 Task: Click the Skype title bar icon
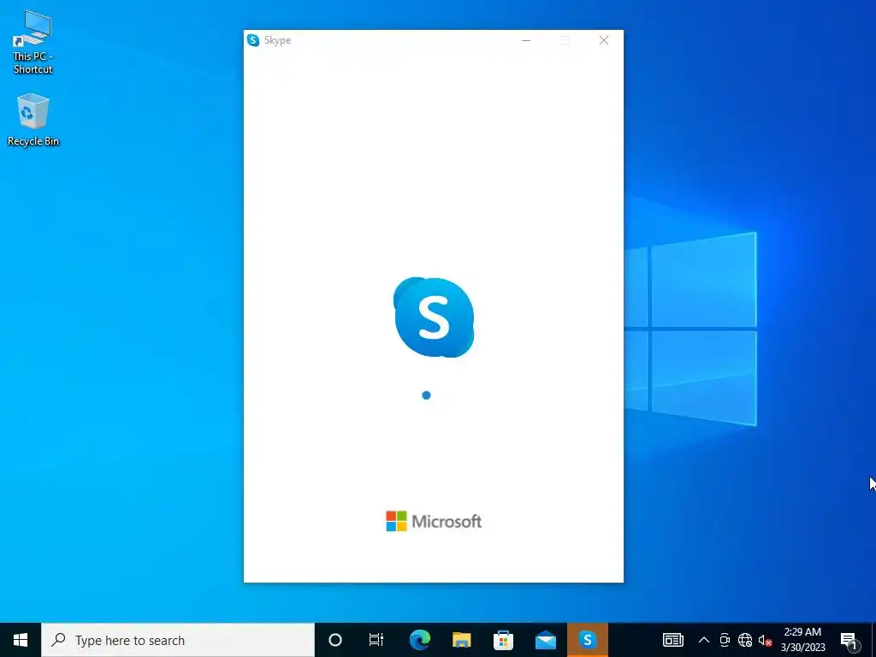point(253,40)
